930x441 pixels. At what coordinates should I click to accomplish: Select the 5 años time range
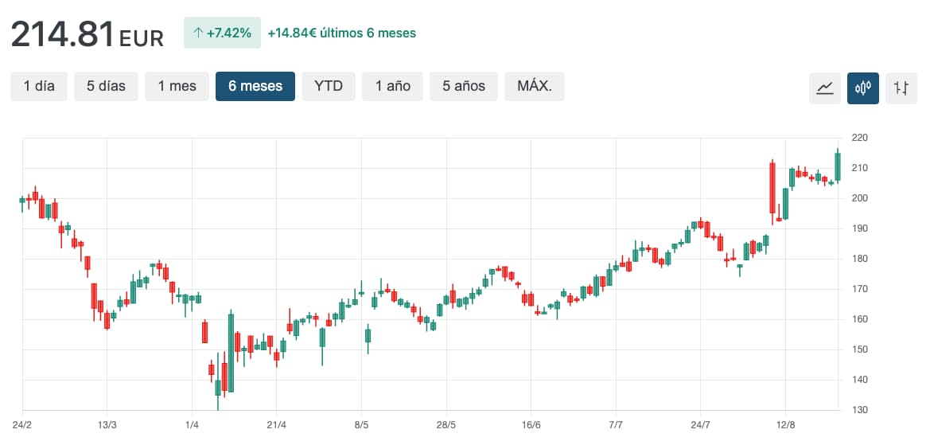464,86
